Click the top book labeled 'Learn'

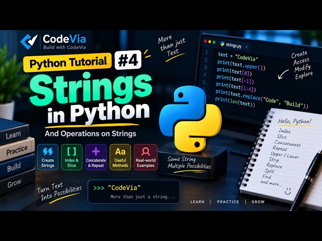15,132
